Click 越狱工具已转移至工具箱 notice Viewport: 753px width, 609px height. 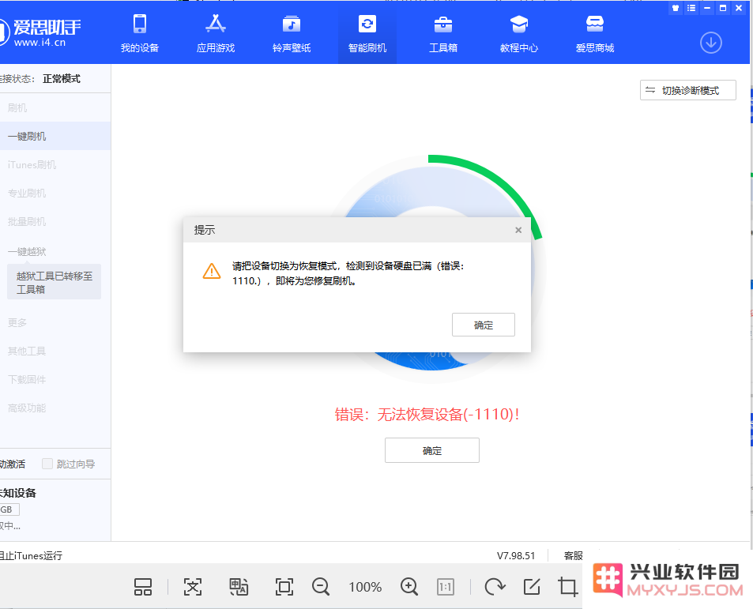click(55, 282)
